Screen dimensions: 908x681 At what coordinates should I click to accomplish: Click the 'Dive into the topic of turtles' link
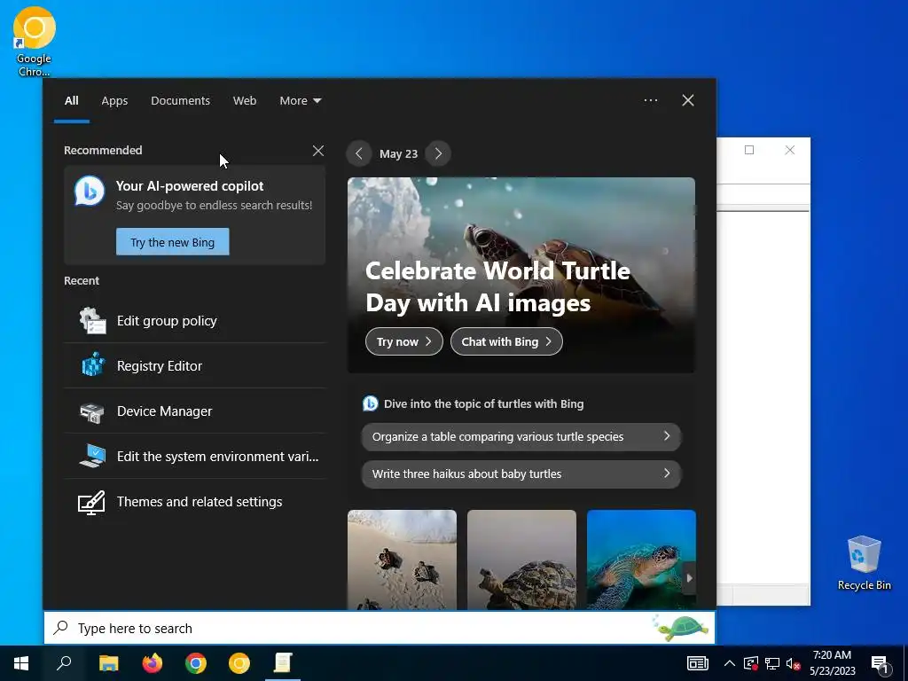point(483,404)
